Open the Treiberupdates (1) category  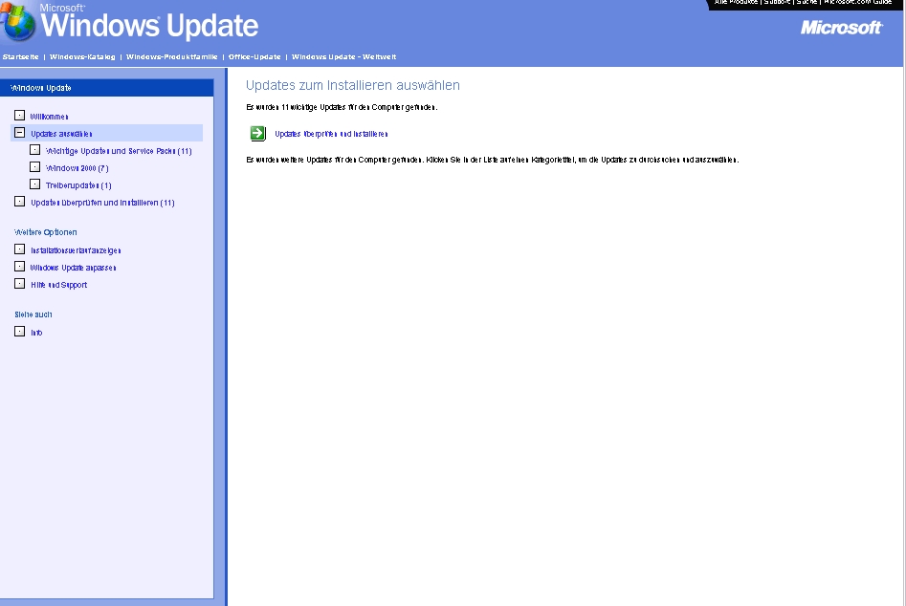tap(78, 185)
